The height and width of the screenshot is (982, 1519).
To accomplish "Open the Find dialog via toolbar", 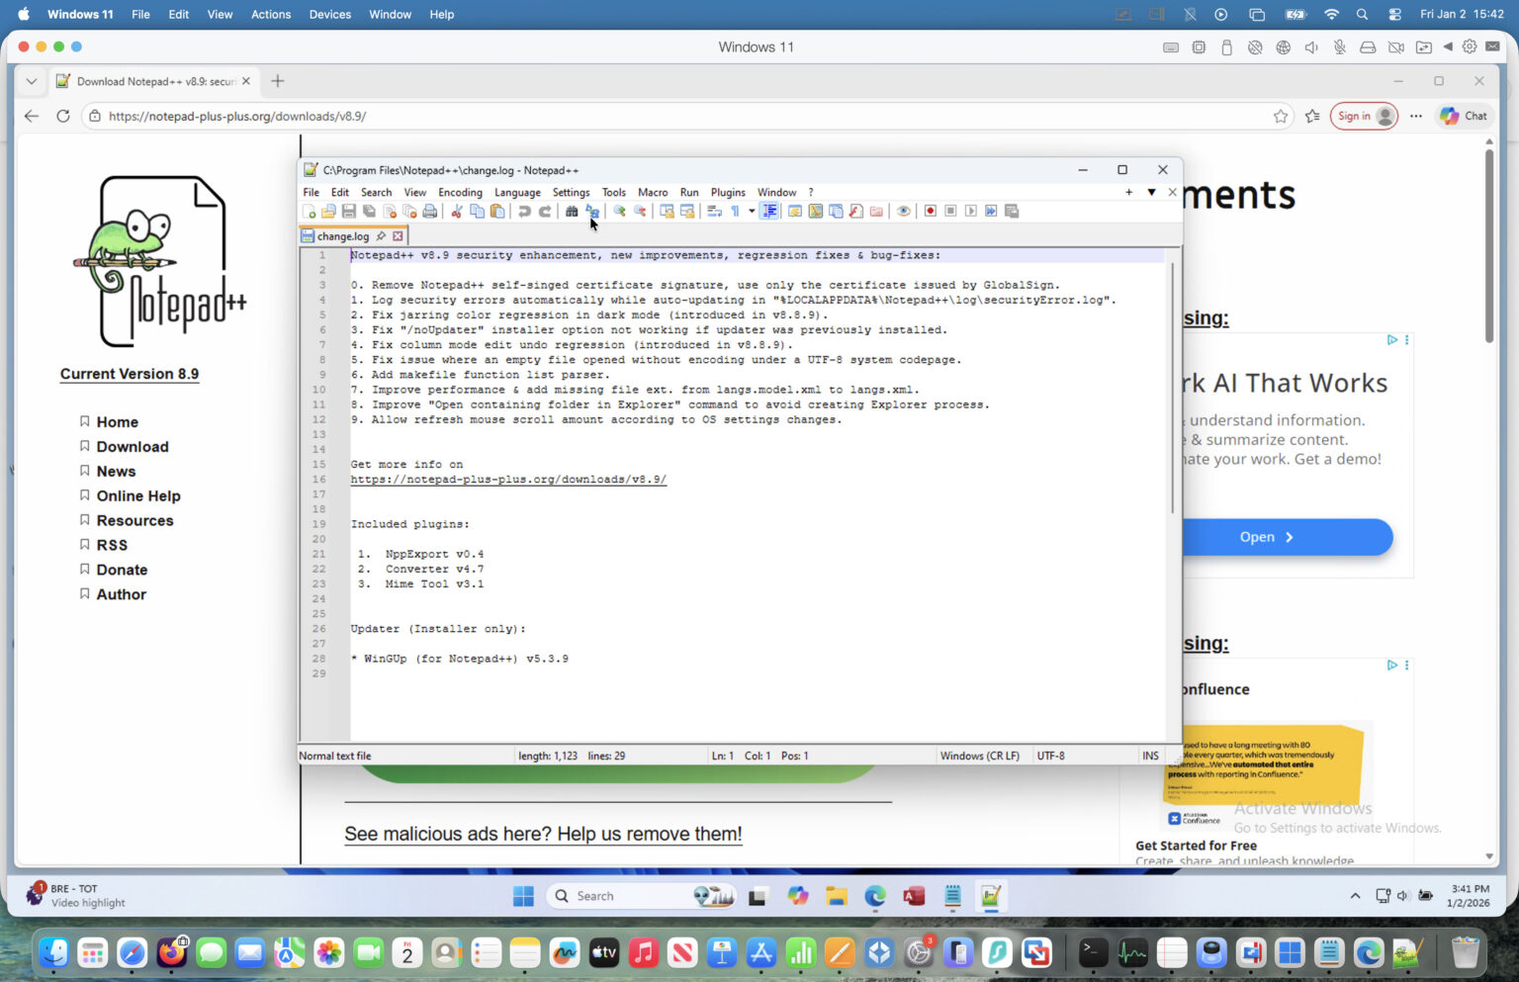I will coord(572,211).
